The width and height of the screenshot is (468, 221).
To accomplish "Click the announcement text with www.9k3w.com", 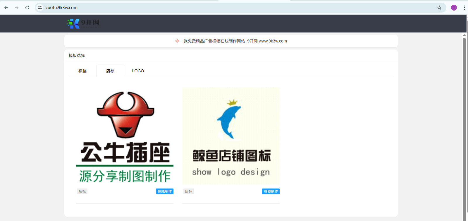I will click(233, 41).
